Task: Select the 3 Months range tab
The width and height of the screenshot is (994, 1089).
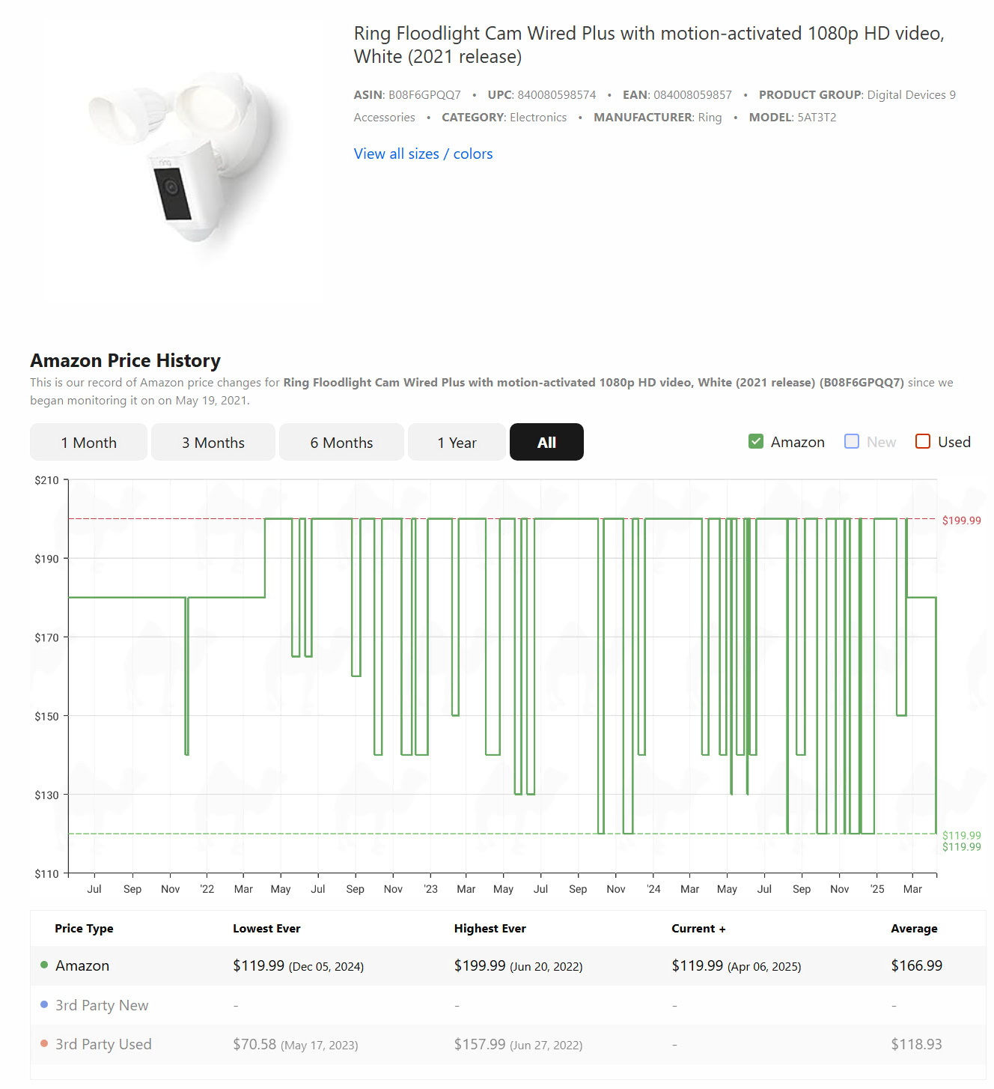Action: tap(213, 442)
